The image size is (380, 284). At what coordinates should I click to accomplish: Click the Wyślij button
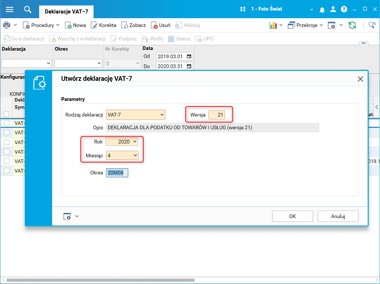(x=152, y=39)
